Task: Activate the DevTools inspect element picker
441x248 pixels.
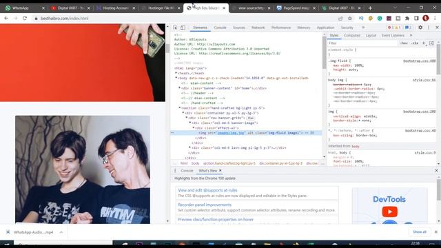Action: (x=175, y=28)
